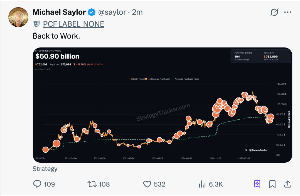Open the view analytics bar-chart icon
This screenshot has width=300, height=196.
(202, 184)
